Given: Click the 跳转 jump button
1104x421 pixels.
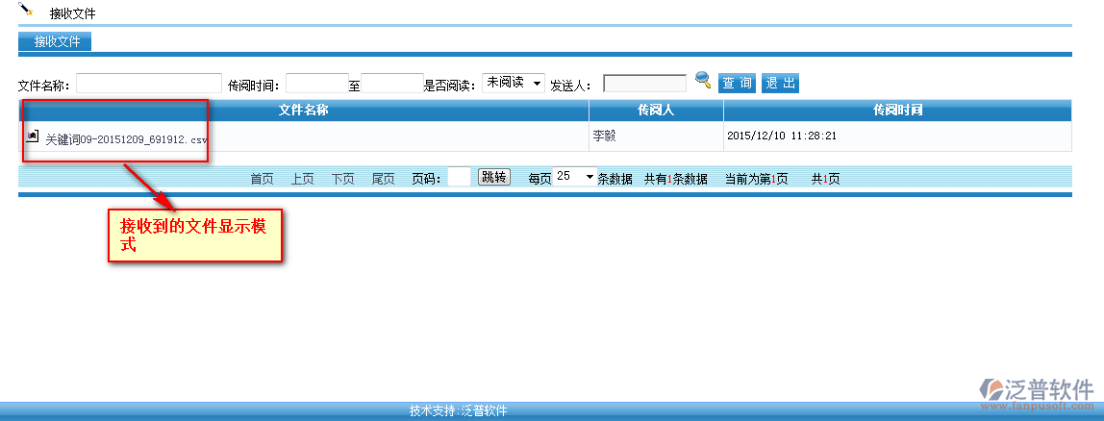Looking at the screenshot, I should [494, 177].
